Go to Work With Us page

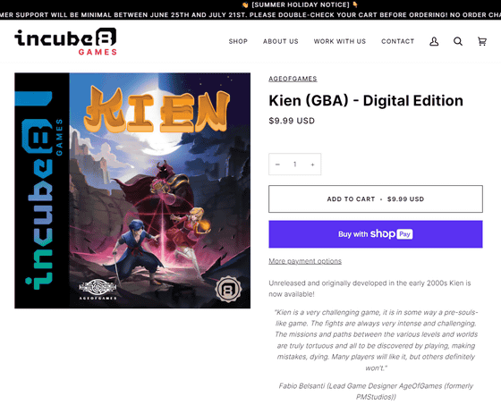pos(340,41)
